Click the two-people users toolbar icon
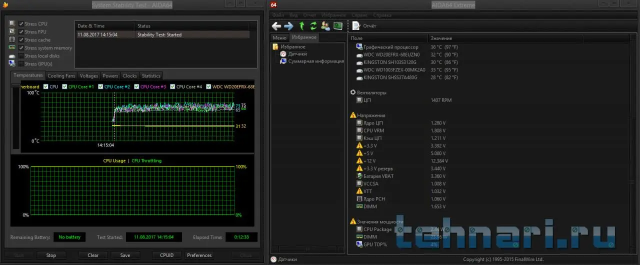 325,26
